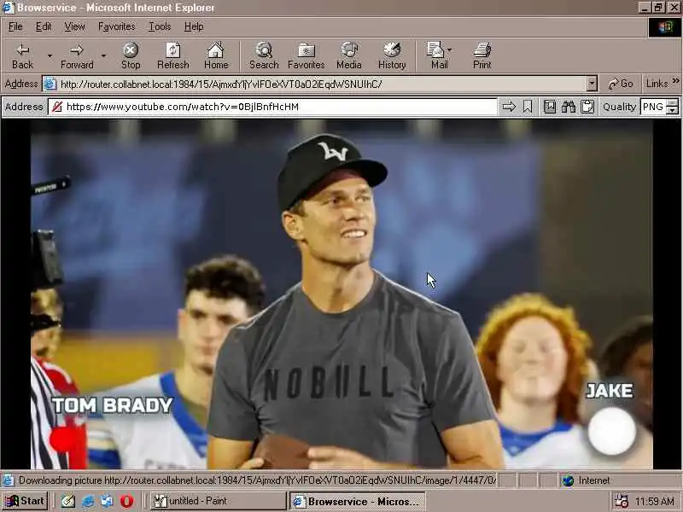Go to the Home page
Viewport: 683px width, 512px height.
coord(216,55)
